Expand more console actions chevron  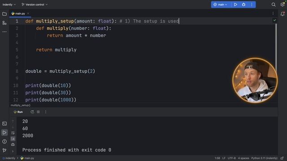pos(13,151)
